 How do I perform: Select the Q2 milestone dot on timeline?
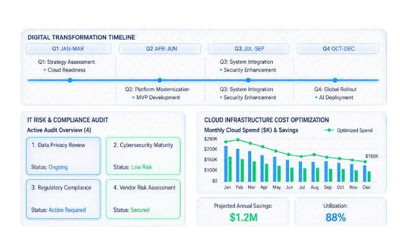point(160,80)
